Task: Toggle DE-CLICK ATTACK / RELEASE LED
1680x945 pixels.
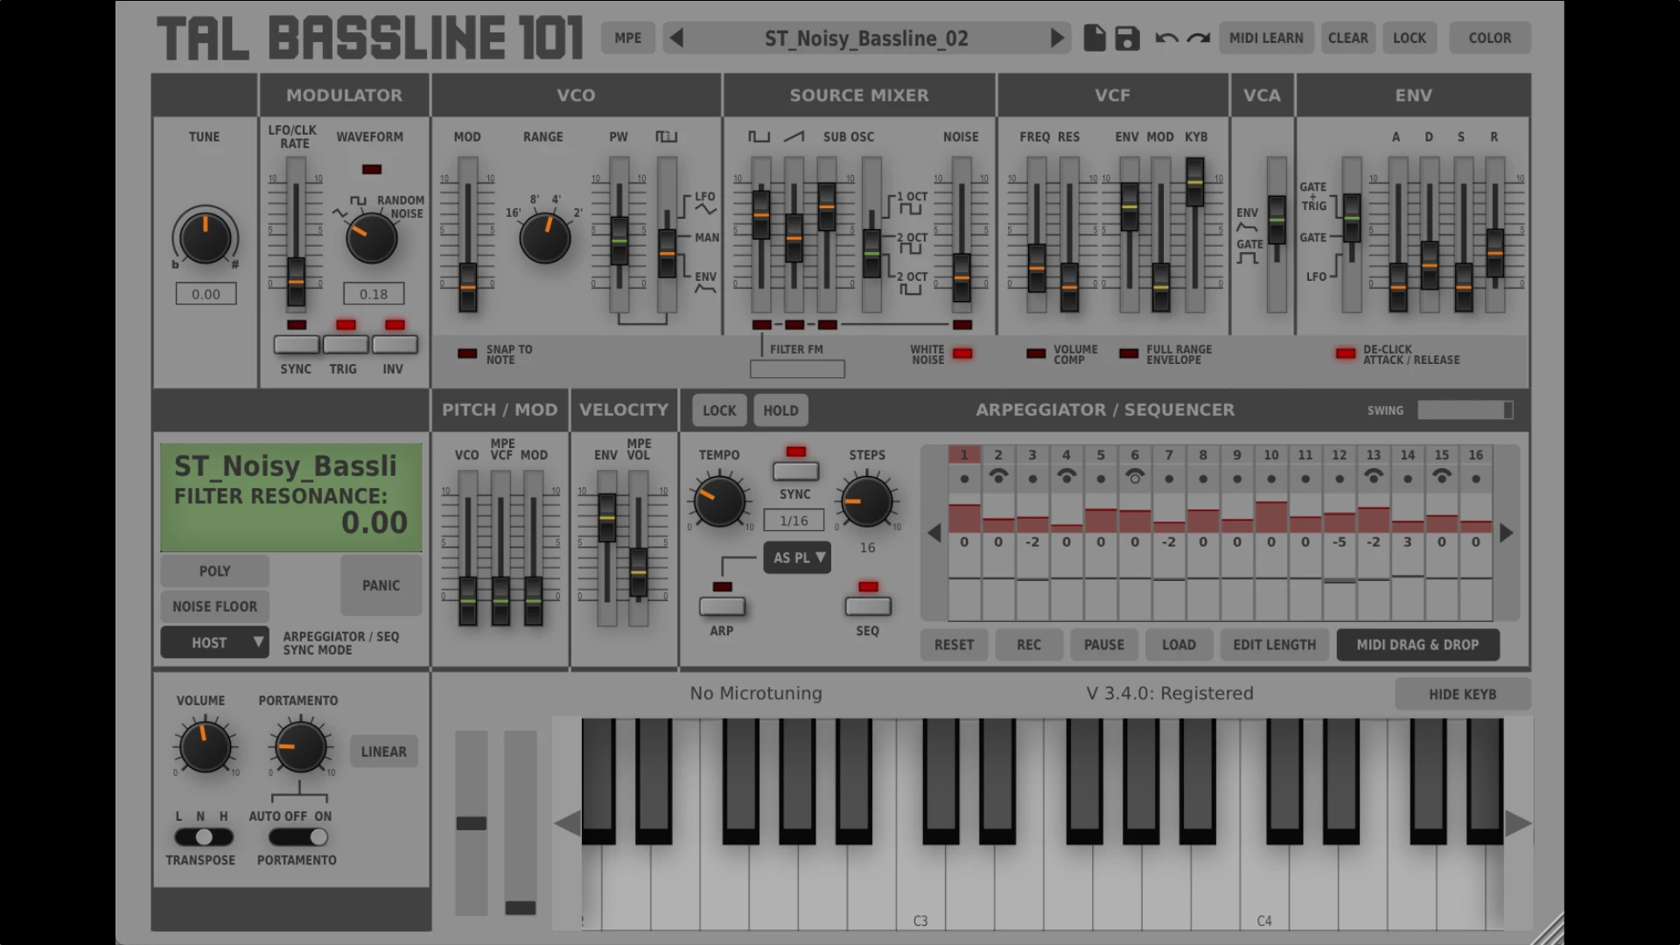Action: pyautogui.click(x=1346, y=353)
